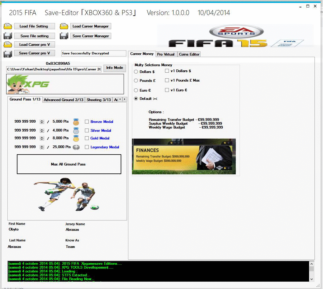The image size is (323, 289).
Task: Click the Legendary Medal icon
Action: point(76,147)
